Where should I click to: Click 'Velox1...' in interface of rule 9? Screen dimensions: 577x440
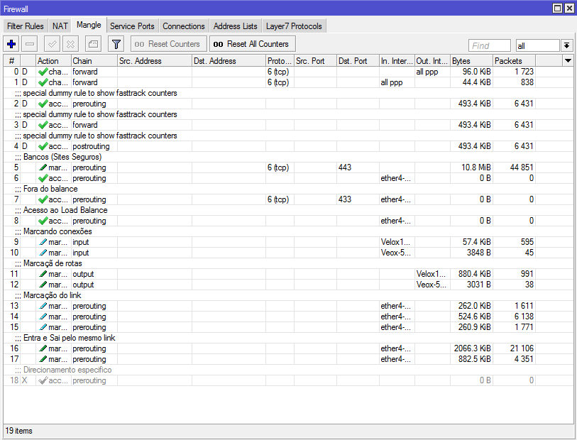[397, 242]
